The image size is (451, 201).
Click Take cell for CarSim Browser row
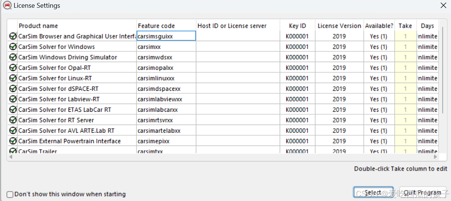pos(405,36)
